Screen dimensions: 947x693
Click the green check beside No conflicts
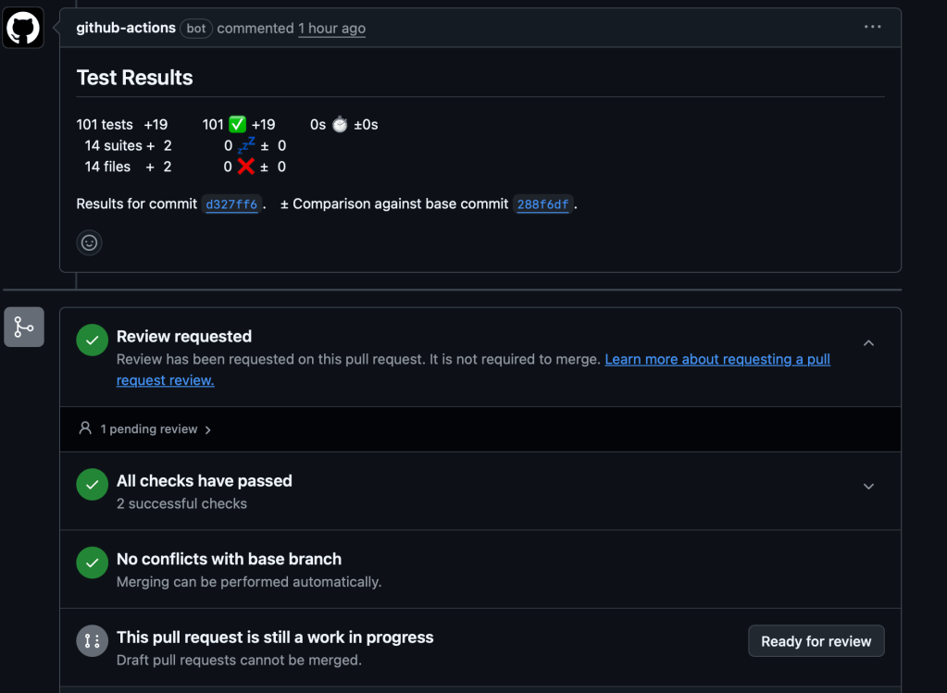click(x=92, y=562)
